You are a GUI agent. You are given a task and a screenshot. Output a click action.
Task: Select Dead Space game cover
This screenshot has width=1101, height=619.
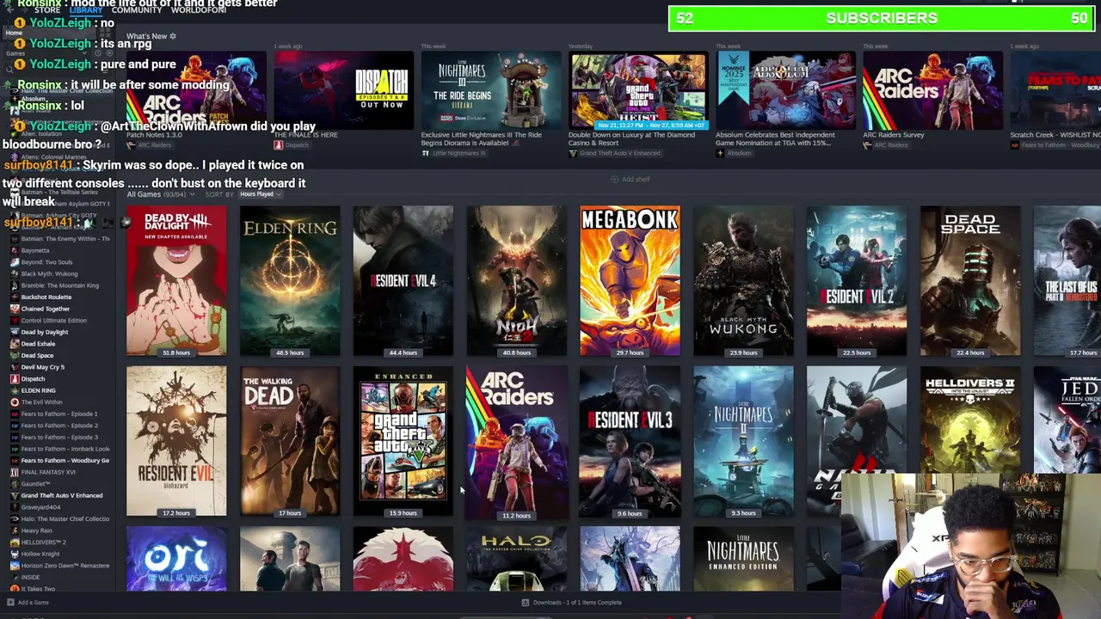pyautogui.click(x=970, y=280)
